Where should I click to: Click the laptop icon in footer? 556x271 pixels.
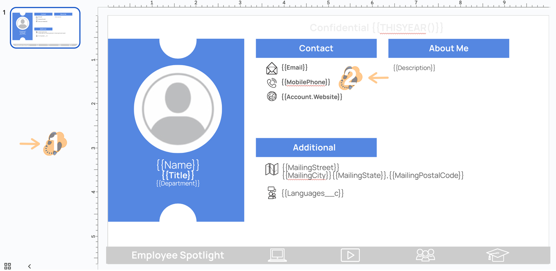(x=277, y=255)
